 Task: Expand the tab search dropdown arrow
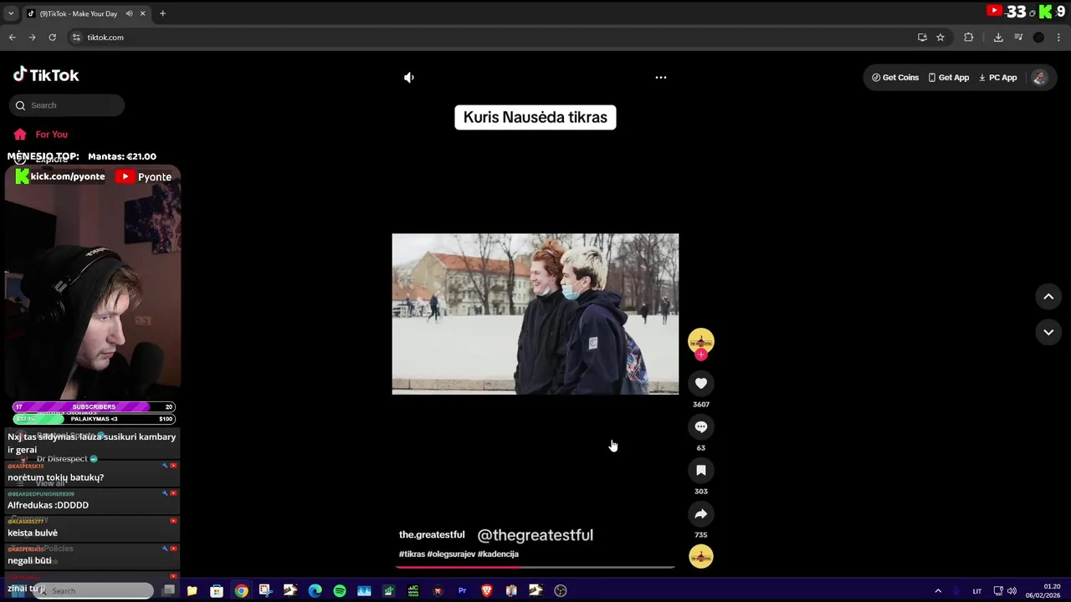tap(11, 13)
